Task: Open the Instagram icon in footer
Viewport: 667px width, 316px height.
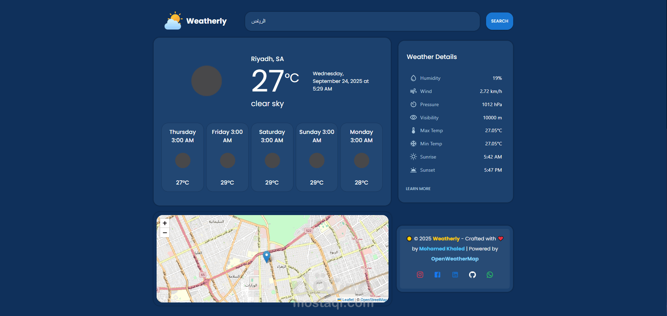Action: point(420,275)
